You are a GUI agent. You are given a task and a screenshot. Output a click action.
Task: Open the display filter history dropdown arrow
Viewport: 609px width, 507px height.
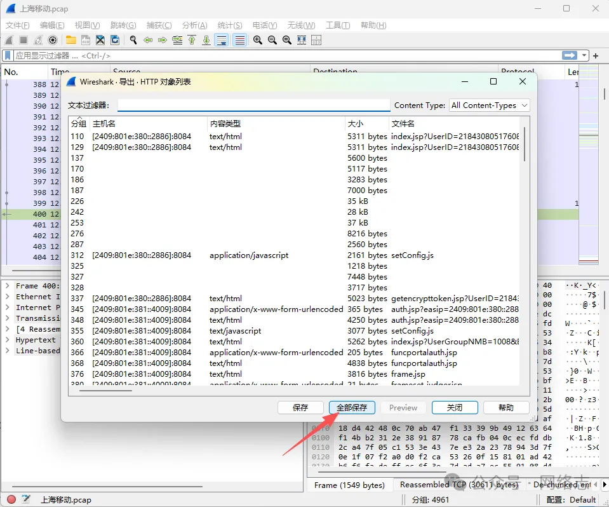point(584,56)
